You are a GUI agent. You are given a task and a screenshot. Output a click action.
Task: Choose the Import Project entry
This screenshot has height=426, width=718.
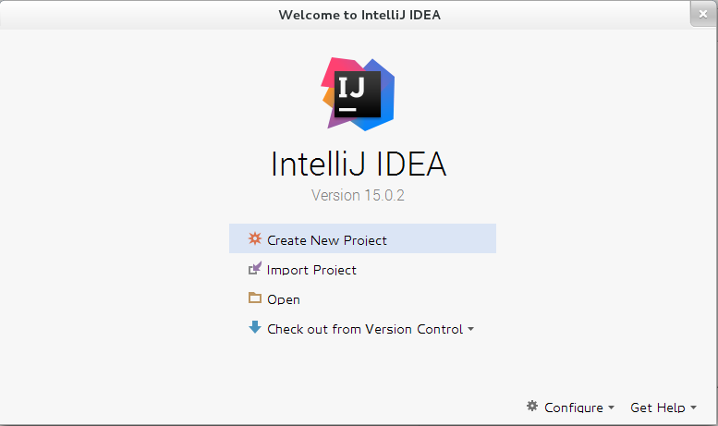click(311, 270)
